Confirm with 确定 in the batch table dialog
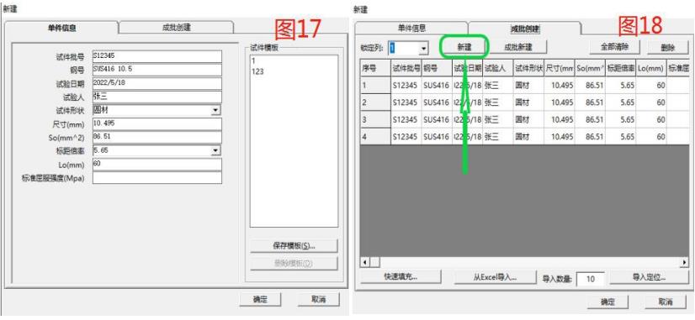This screenshot has width=695, height=320. click(x=607, y=302)
